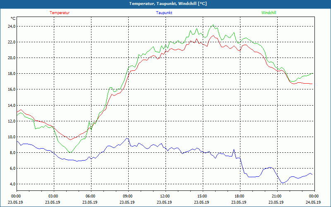Click the 24.05.19 date label
Image resolution: width=331 pixels, height=207 pixels.
point(313,202)
